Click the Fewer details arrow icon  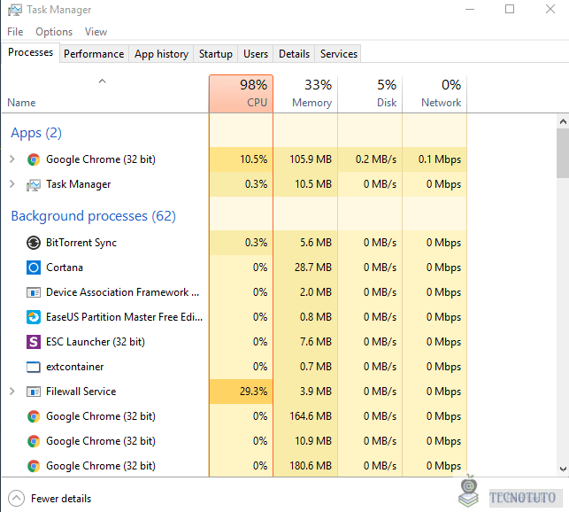pyautogui.click(x=16, y=499)
